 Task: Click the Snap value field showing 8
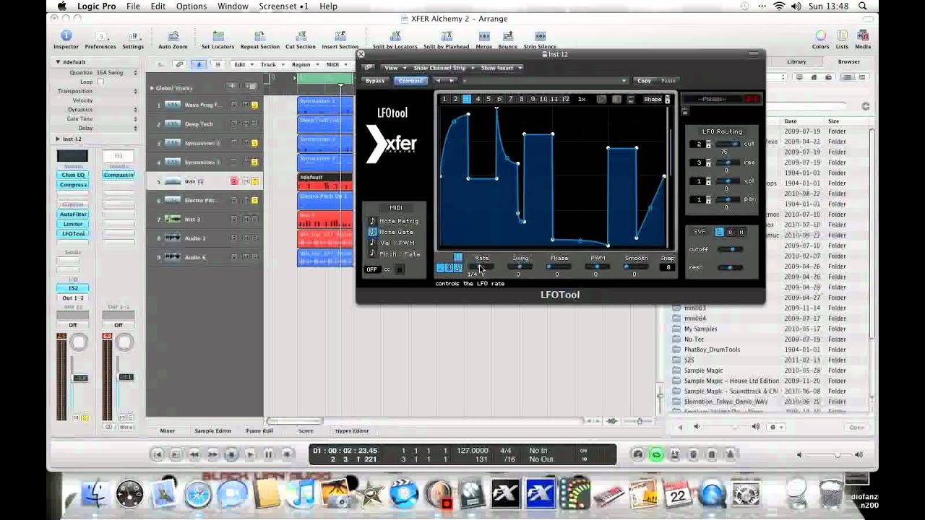click(668, 267)
